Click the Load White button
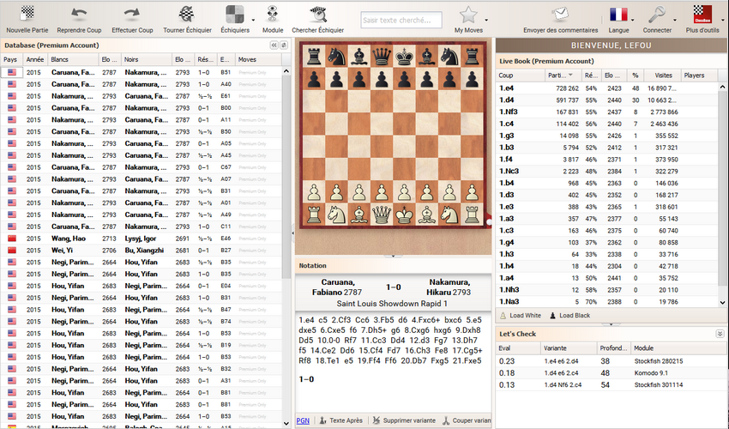 [522, 316]
